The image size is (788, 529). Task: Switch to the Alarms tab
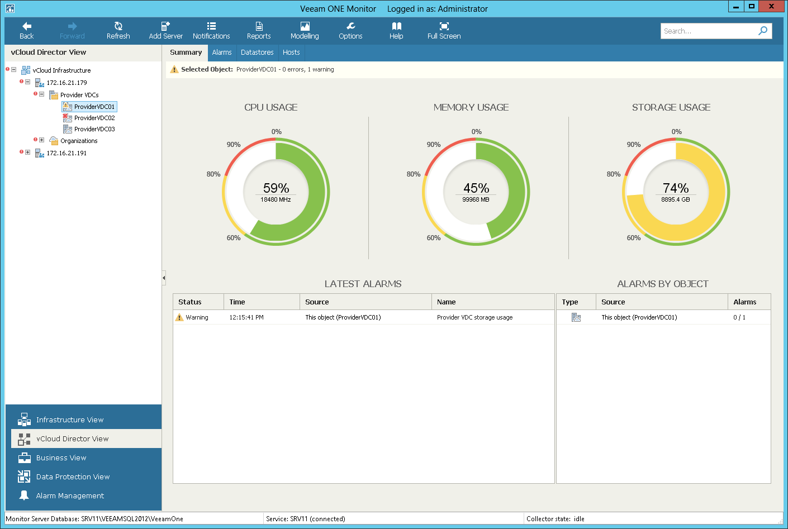222,53
